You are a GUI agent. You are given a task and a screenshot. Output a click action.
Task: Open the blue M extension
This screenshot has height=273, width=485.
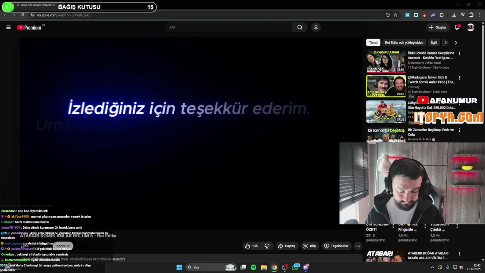tap(407, 15)
